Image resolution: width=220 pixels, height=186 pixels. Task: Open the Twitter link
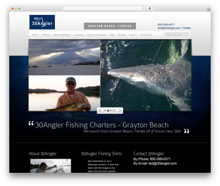click(187, 28)
